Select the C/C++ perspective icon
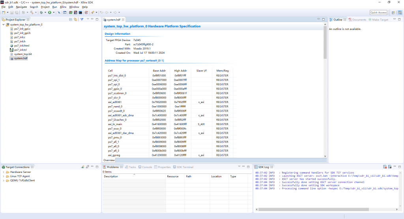The width and height of the screenshot is (404, 219). (400, 12)
